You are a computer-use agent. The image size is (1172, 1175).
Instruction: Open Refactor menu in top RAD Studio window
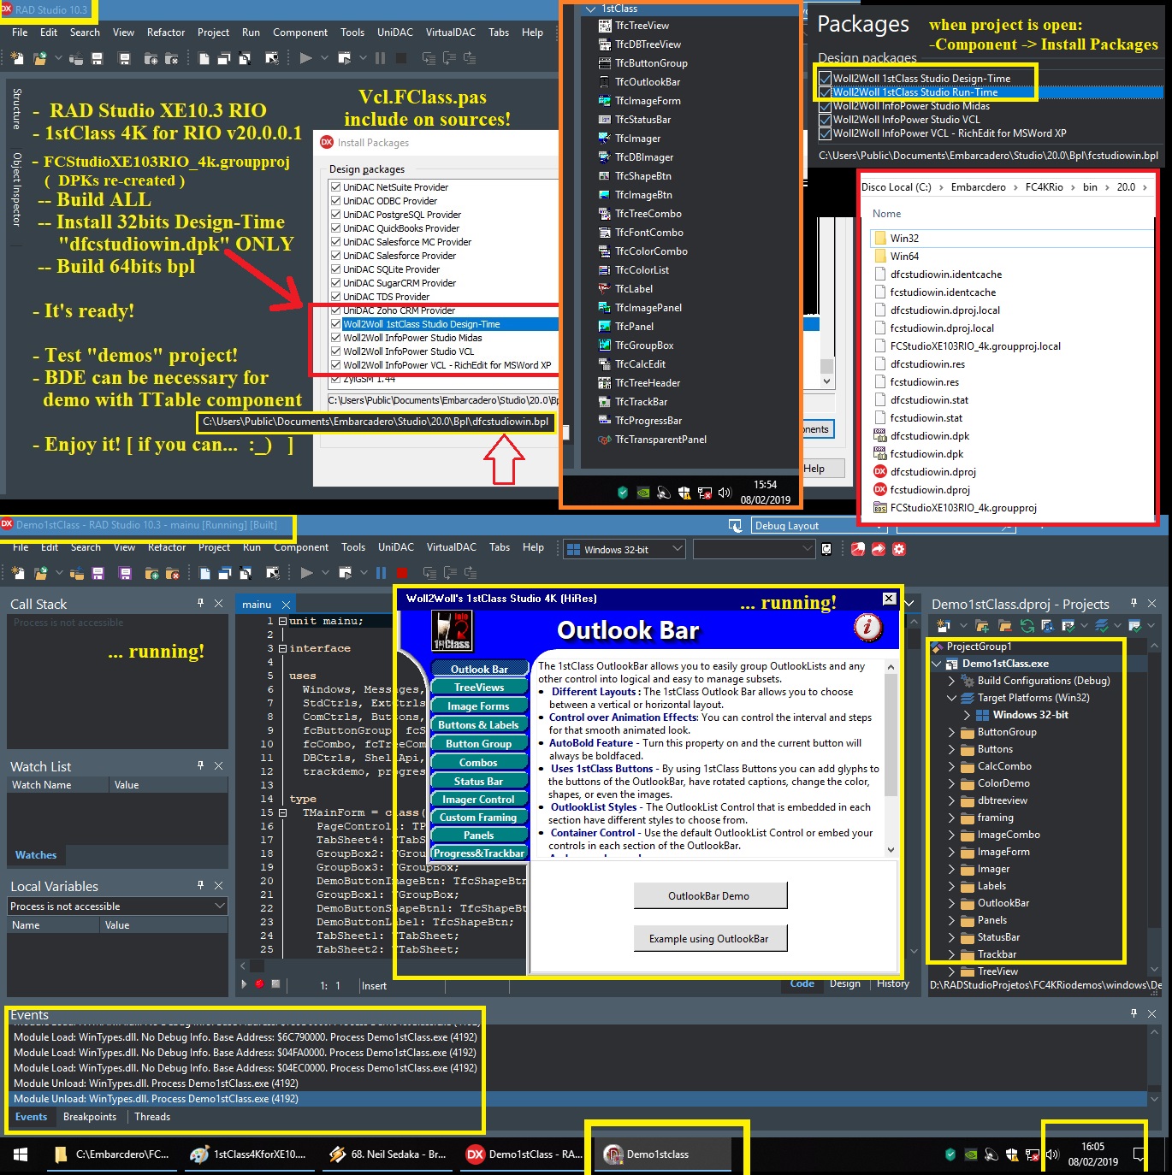[166, 32]
